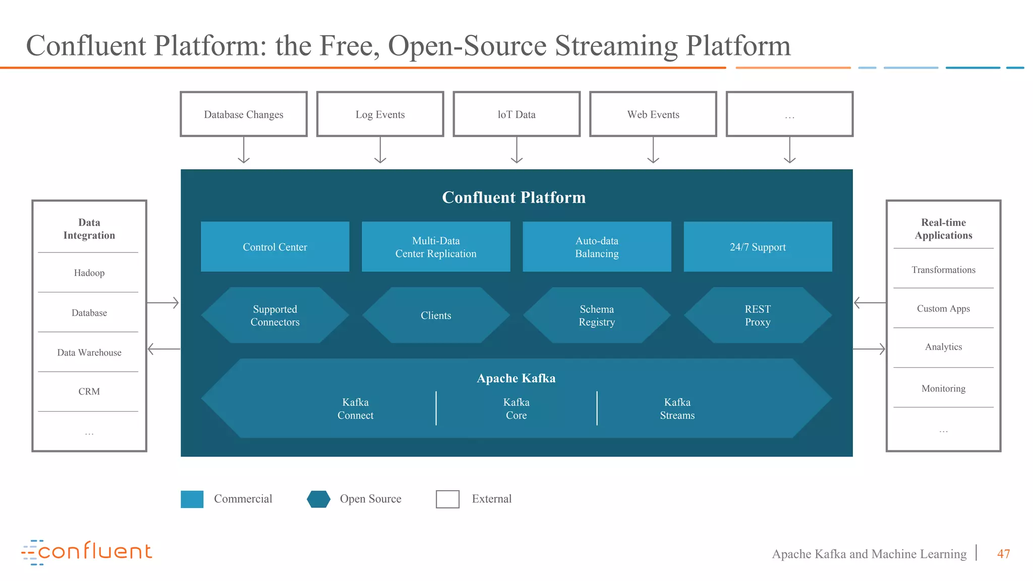The width and height of the screenshot is (1033, 581).
Task: Click the Kafka Streams label
Action: 677,409
